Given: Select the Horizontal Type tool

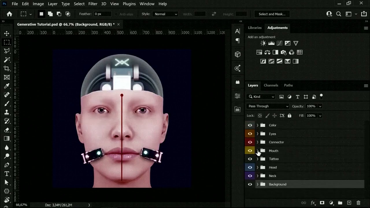Looking at the screenshot, I should click(x=7, y=174).
